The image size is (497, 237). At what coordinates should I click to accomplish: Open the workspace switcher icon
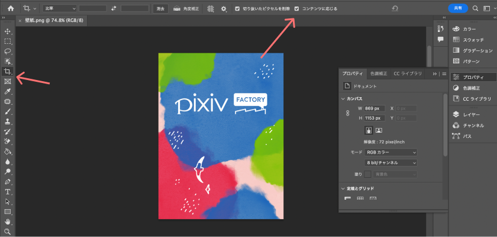click(x=486, y=8)
